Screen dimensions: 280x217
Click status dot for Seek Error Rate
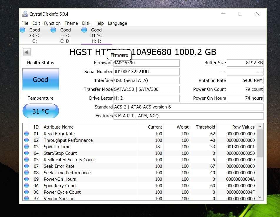[26, 166]
